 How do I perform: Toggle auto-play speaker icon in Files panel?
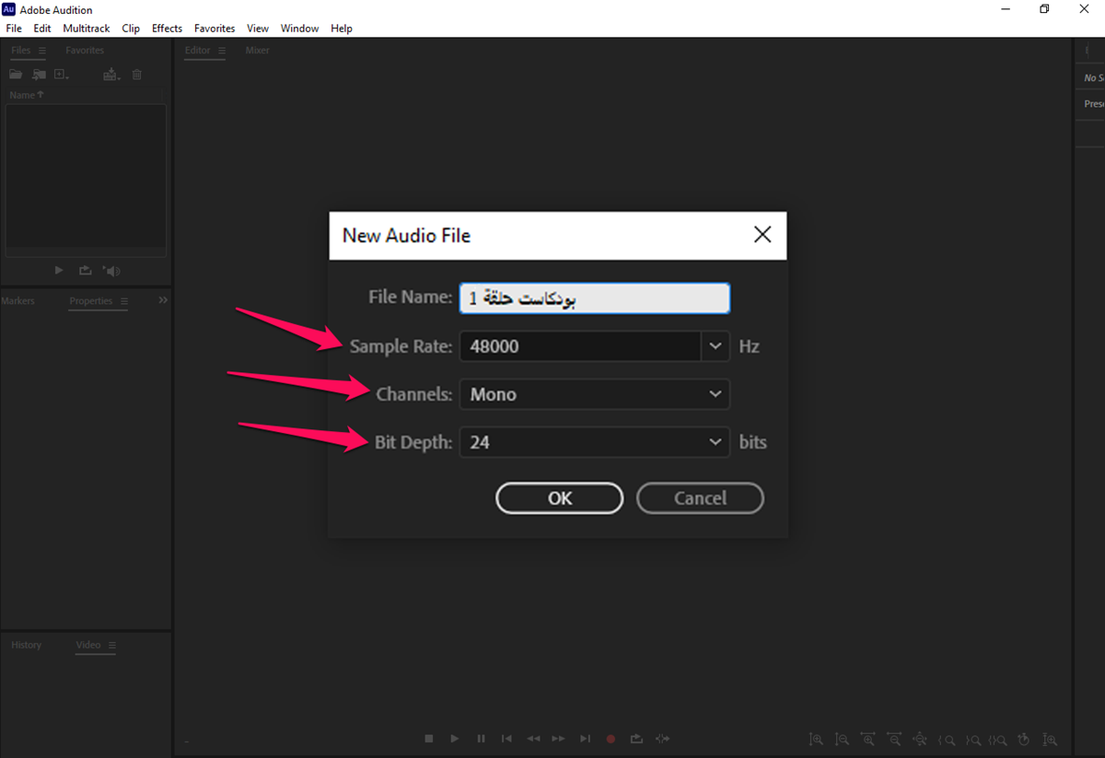(x=111, y=271)
